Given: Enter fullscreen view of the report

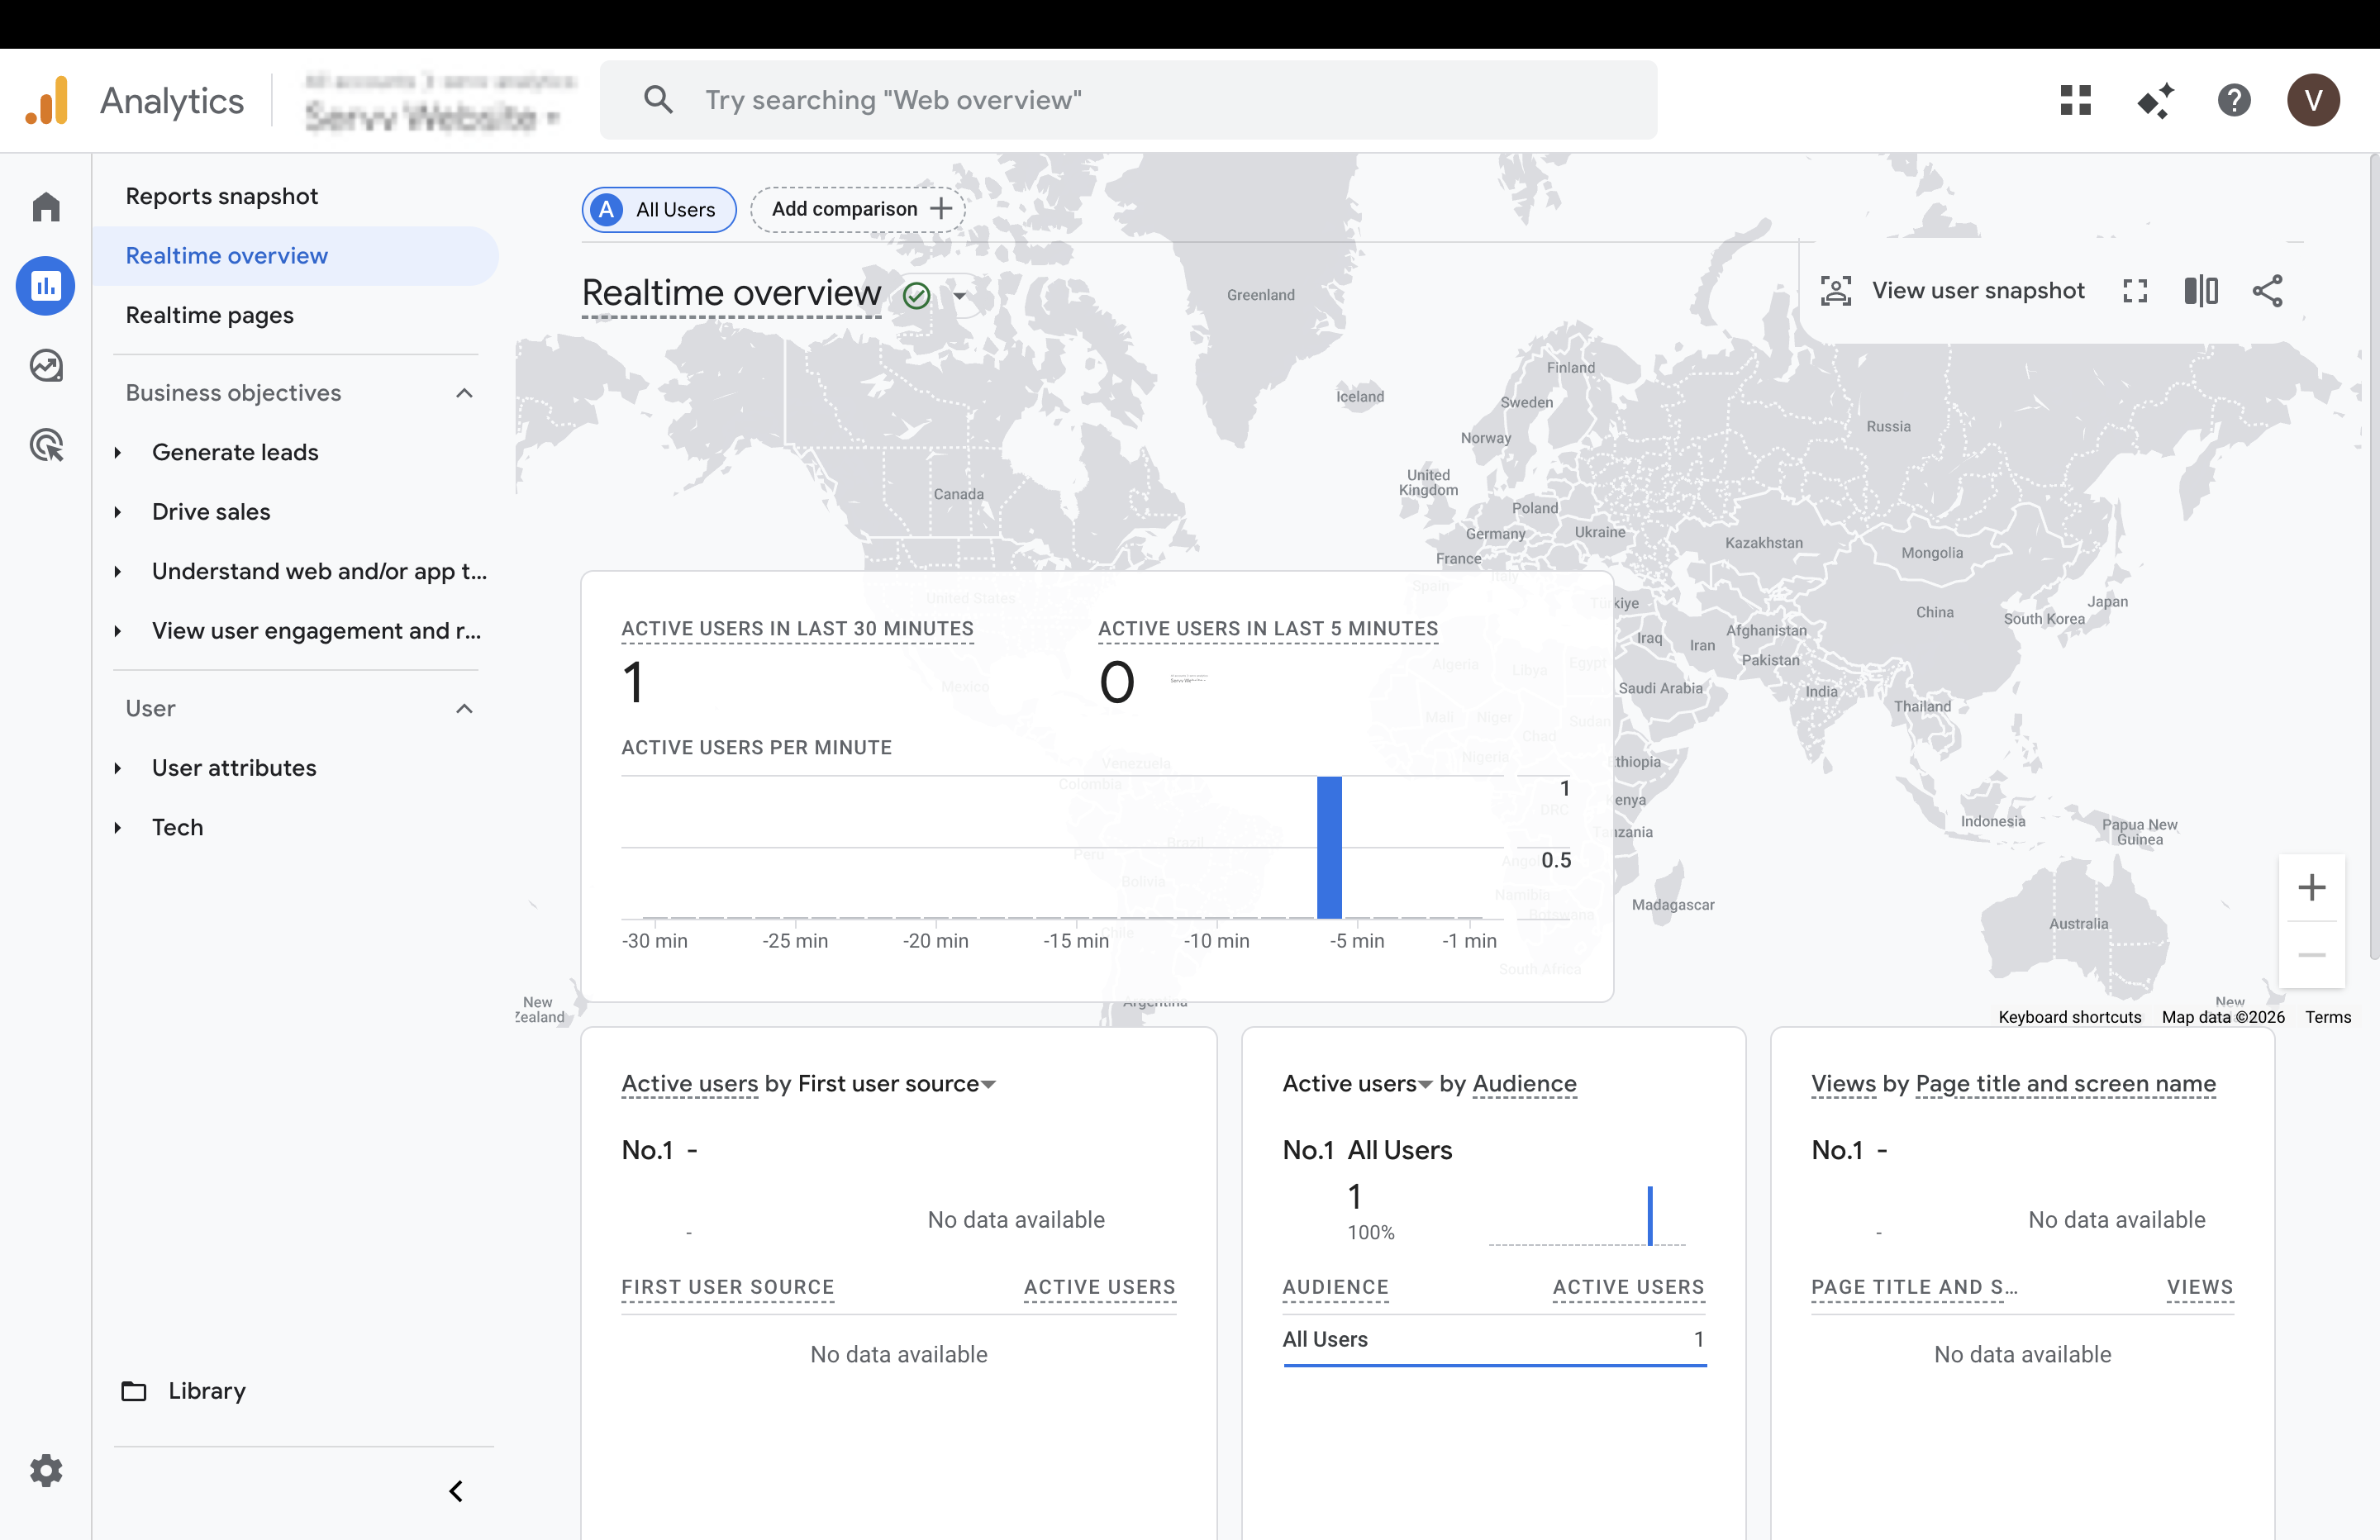Looking at the screenshot, I should point(2135,291).
